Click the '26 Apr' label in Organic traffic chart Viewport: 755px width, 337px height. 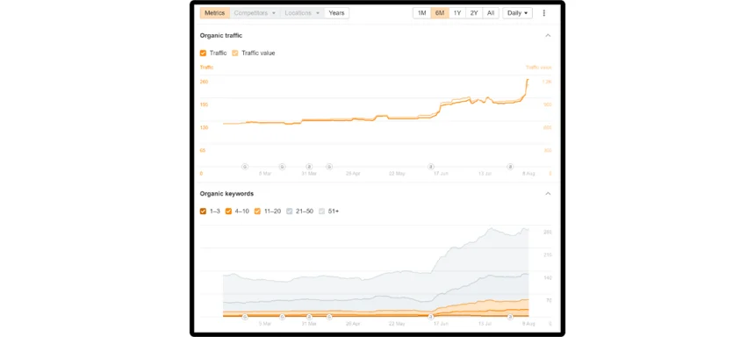pos(353,173)
